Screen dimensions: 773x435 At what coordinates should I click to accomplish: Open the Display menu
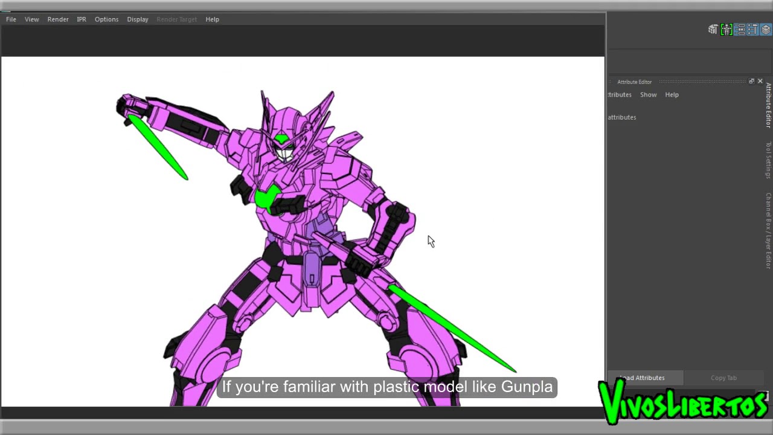click(138, 19)
